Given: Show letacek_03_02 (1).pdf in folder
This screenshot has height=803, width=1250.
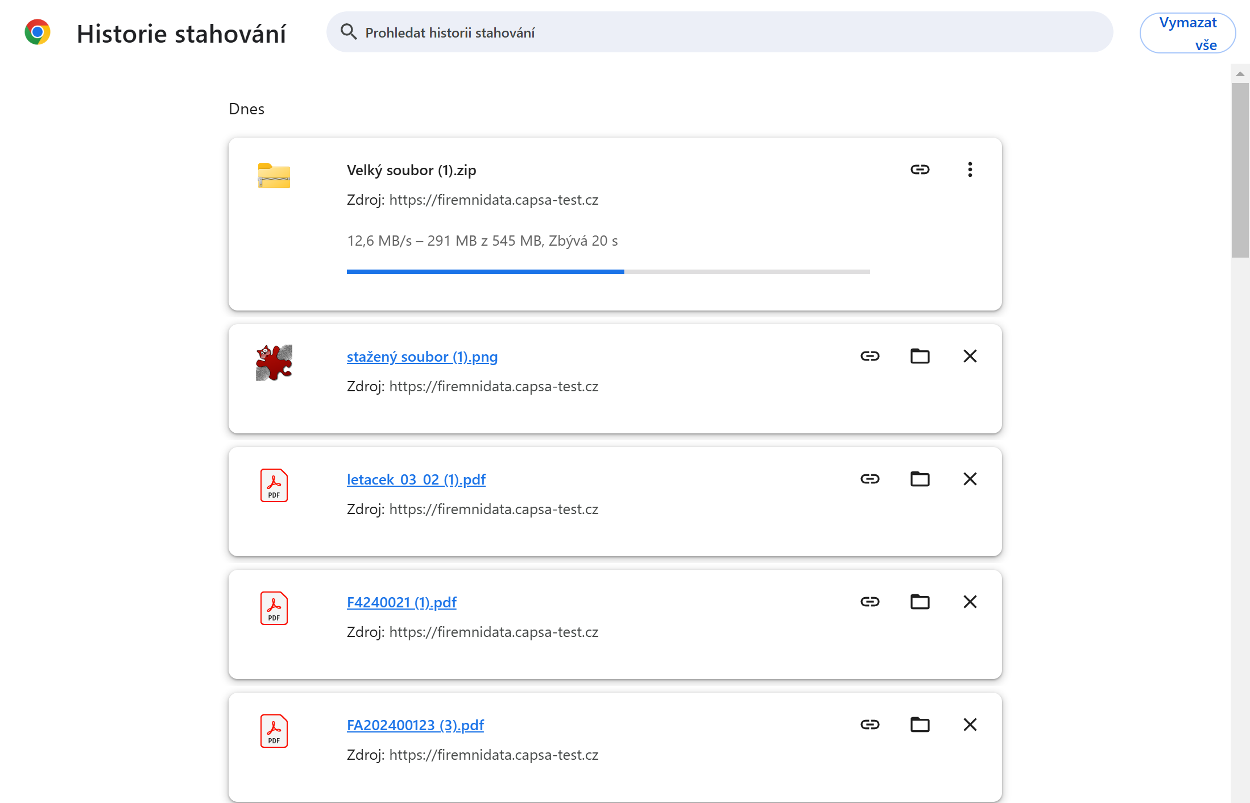Looking at the screenshot, I should (920, 479).
